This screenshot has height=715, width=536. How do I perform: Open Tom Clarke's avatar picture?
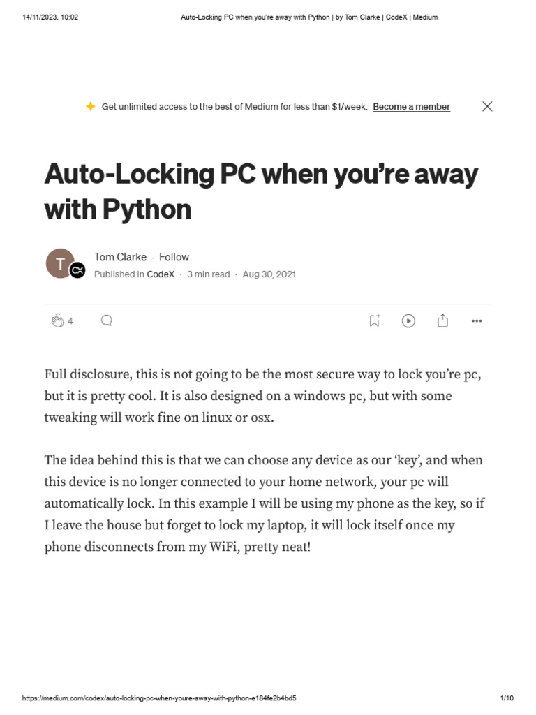[x=60, y=263]
